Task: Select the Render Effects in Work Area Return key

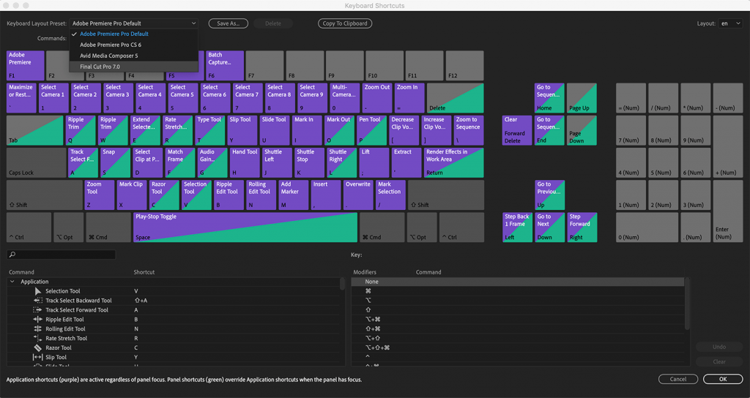Action: 453,162
